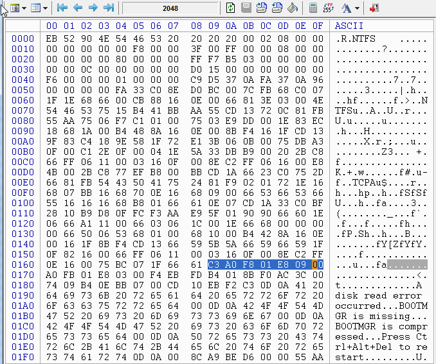Image resolution: width=436 pixels, height=364 pixels.
Task: Select offset row 0160
Action: click(x=23, y=264)
